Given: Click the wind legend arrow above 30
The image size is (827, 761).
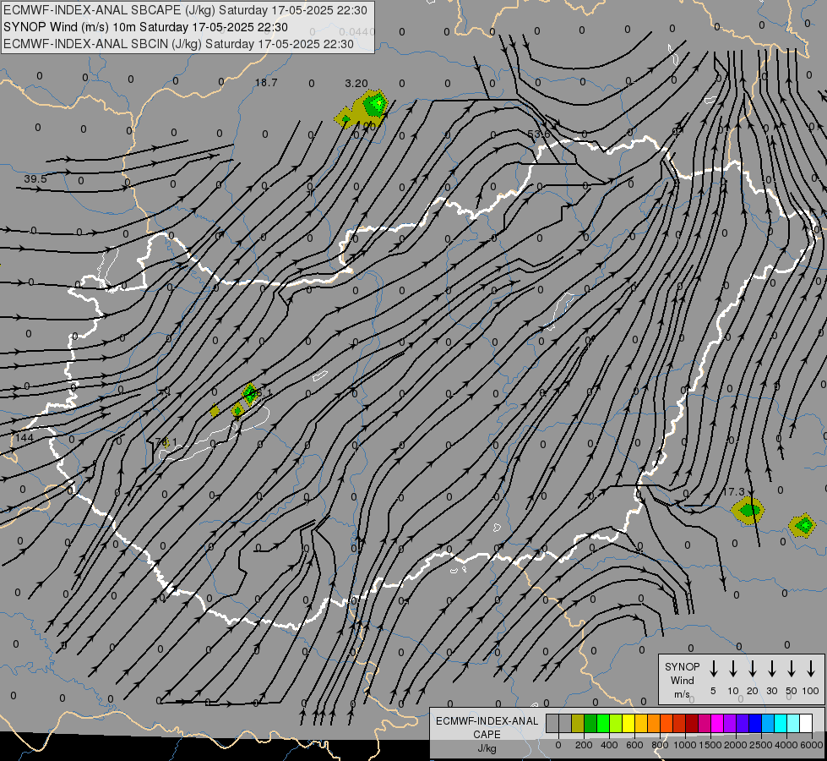Looking at the screenshot, I should [771, 669].
